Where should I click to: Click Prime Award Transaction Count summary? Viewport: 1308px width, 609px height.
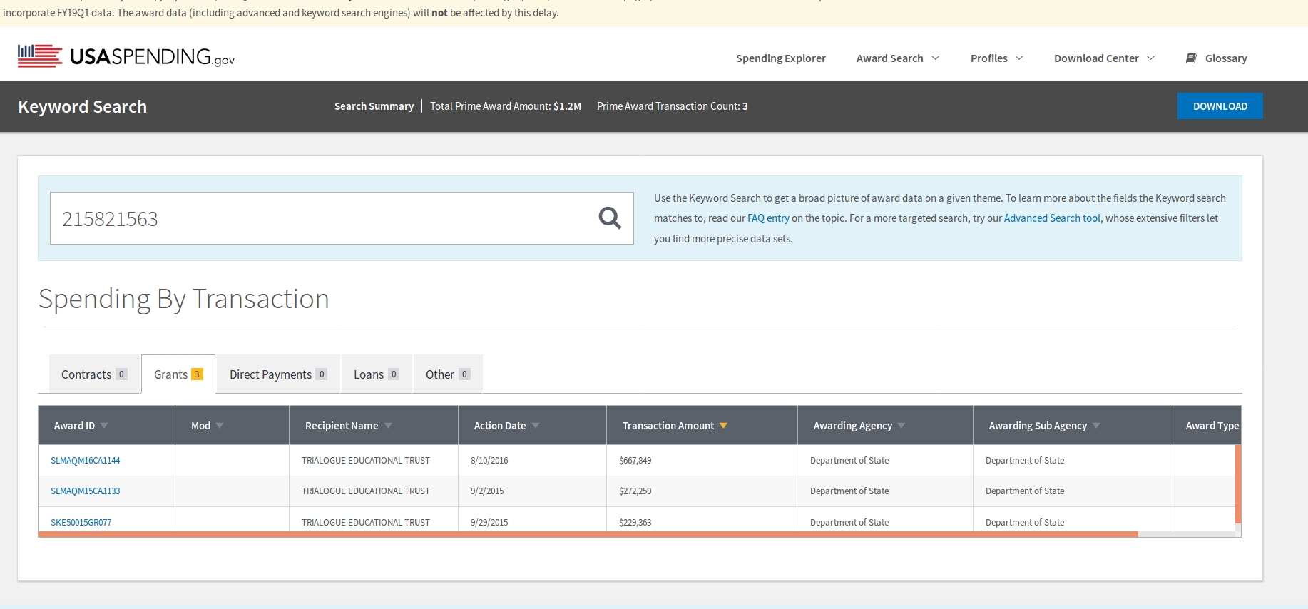pyautogui.click(x=672, y=106)
